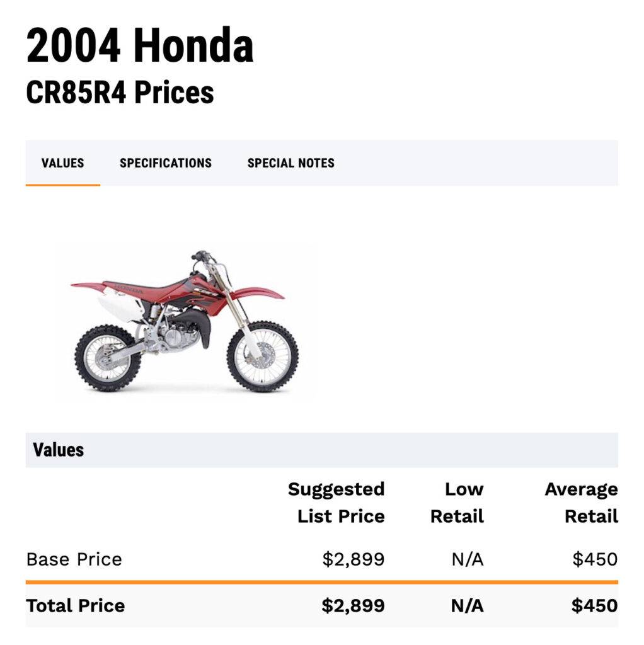Click the "CR85R4 Prices" subheading
Screen dimensions: 644x645
[120, 93]
